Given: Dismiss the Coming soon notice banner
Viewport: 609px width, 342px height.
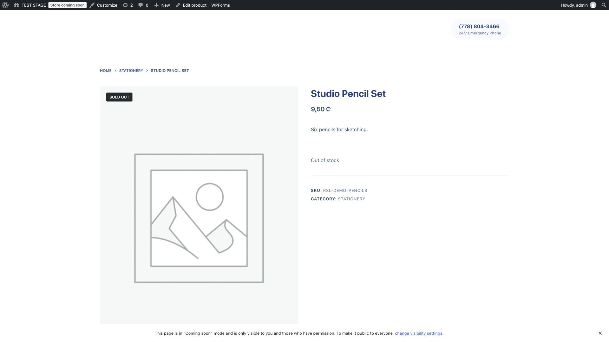Looking at the screenshot, I should tap(600, 333).
